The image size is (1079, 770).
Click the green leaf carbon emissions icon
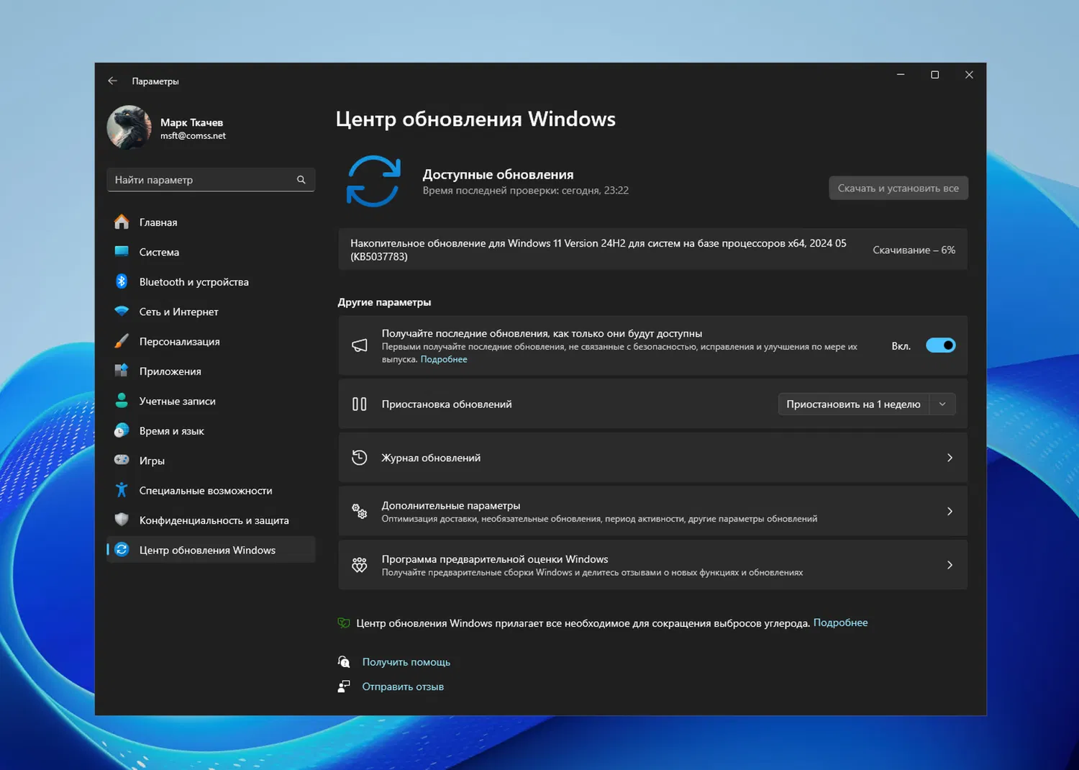[x=344, y=623]
